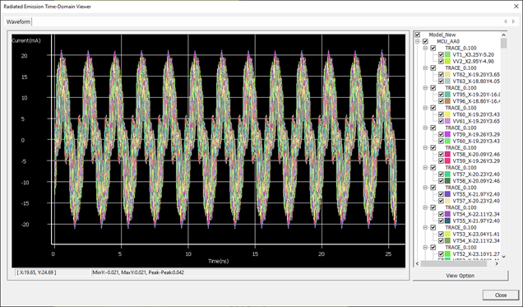Click the tab scroll-right arrow icon
Screen dimensions: 523x307
click(x=513, y=21)
